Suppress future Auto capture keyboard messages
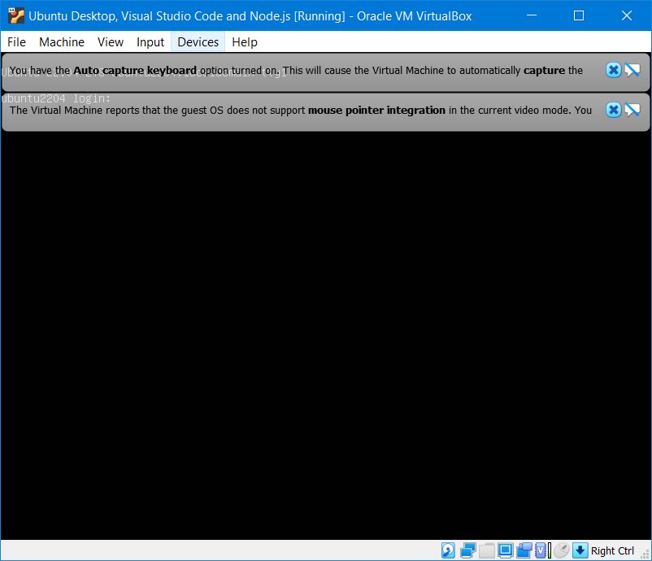Viewport: 652px width, 561px height. pyautogui.click(x=632, y=70)
